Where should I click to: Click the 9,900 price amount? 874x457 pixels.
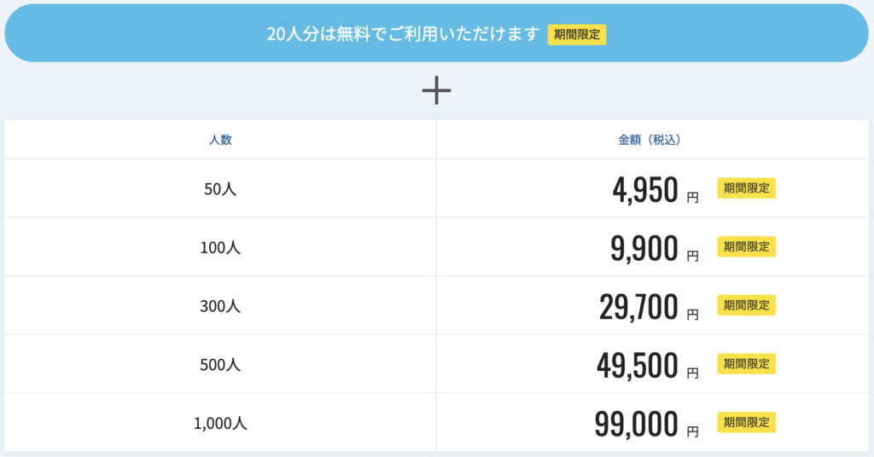tap(644, 248)
